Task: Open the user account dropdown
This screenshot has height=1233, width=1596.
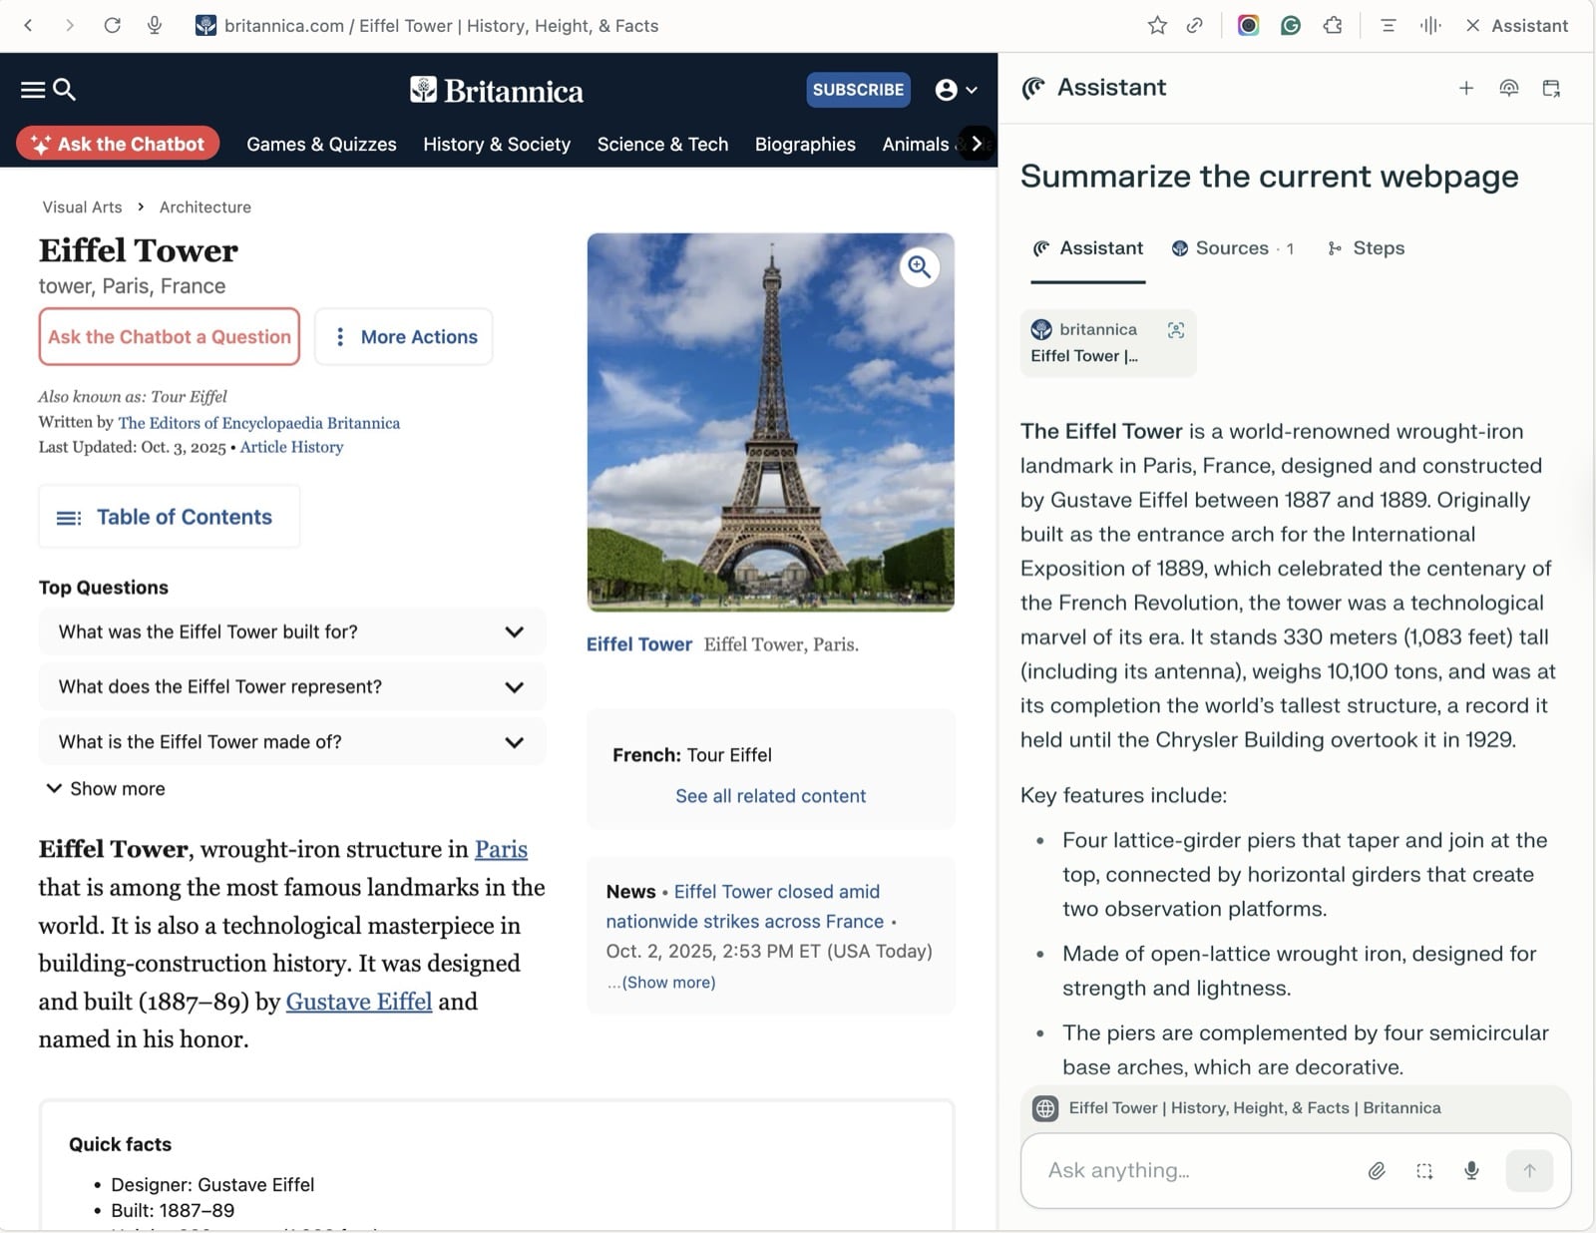Action: [956, 90]
